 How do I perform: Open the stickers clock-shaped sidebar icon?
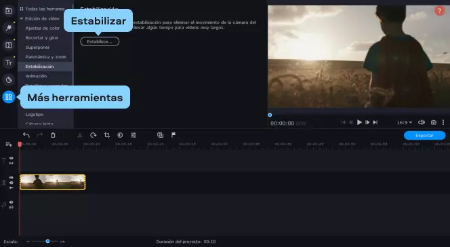click(9, 79)
